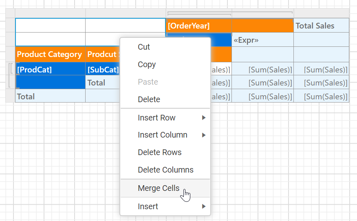Choose Delete in the context menu

tap(149, 99)
